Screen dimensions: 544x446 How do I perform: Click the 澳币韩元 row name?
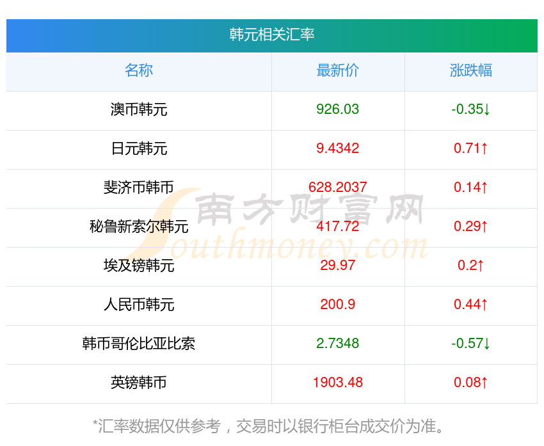pos(139,109)
